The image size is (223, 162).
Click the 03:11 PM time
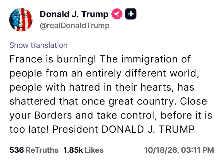198,150
